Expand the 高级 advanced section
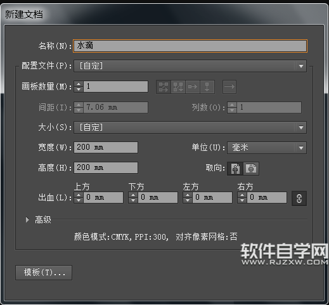 (x=27, y=220)
